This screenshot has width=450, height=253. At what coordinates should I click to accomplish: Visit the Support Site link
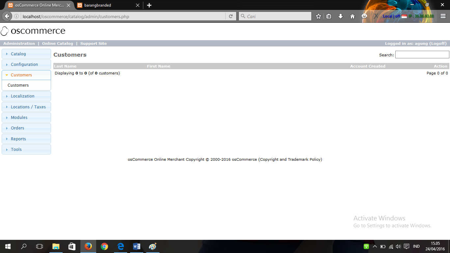[94, 43]
